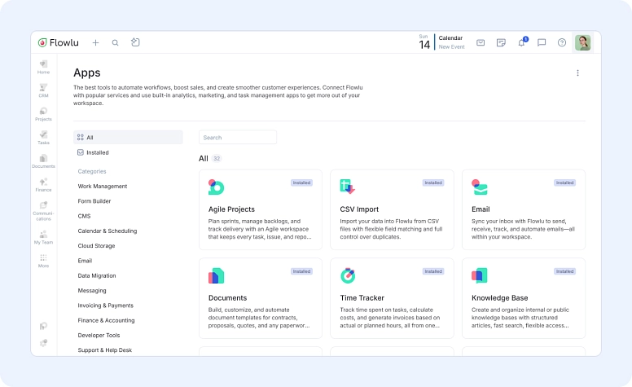The image size is (632, 387).
Task: Click New Event under Calendar
Action: point(451,47)
